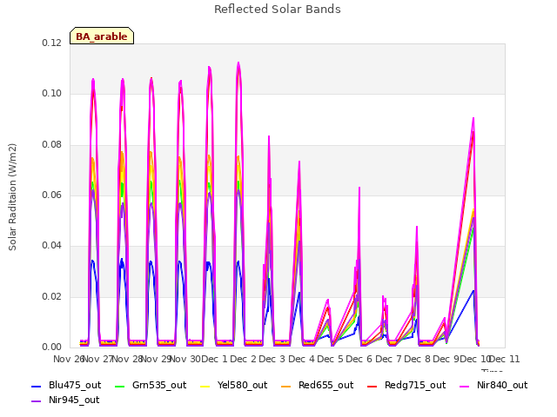This screenshot has width=557, height=417.
Task: Click the Yel580_out legend color swatch
Action: (205, 386)
